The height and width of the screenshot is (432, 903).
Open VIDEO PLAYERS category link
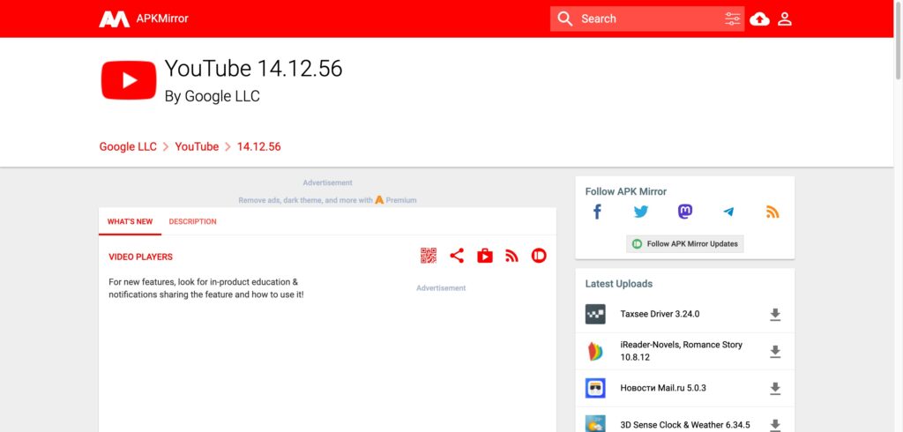point(140,257)
